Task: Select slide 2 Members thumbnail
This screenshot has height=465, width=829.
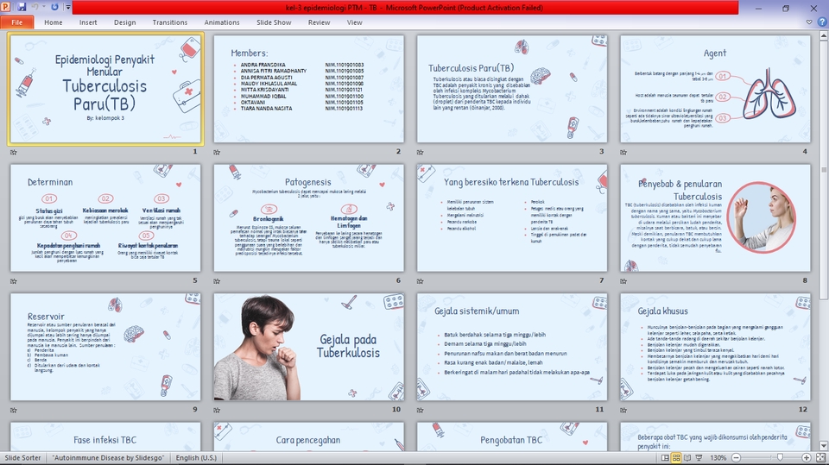Action: (309, 89)
